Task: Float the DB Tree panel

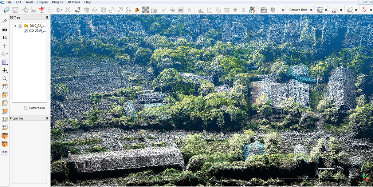Action: pos(47,17)
